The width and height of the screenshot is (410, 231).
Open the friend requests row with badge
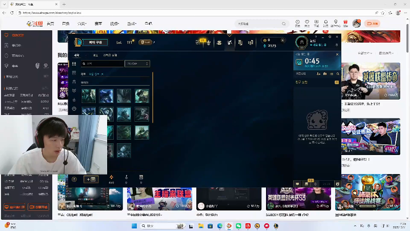317,82
